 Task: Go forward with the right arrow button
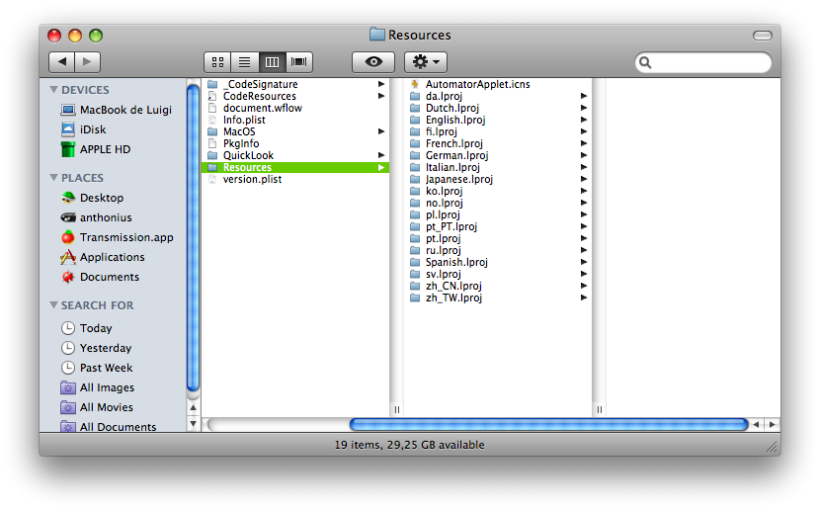click(87, 62)
